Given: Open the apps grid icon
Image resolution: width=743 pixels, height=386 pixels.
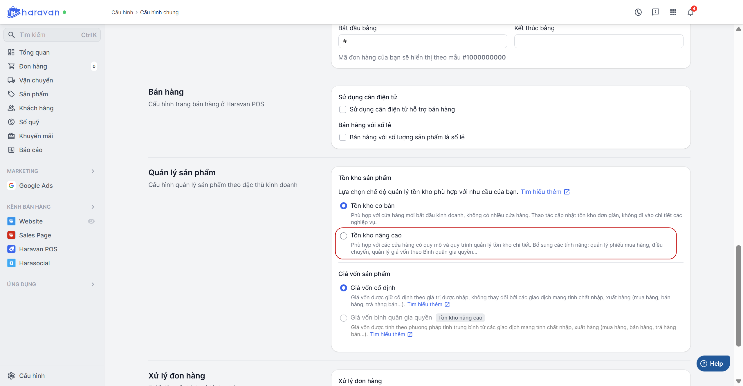Looking at the screenshot, I should [673, 12].
